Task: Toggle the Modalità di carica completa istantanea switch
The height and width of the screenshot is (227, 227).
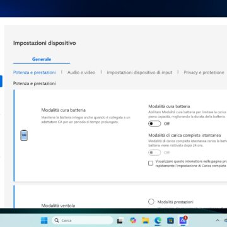Action: [154, 153]
